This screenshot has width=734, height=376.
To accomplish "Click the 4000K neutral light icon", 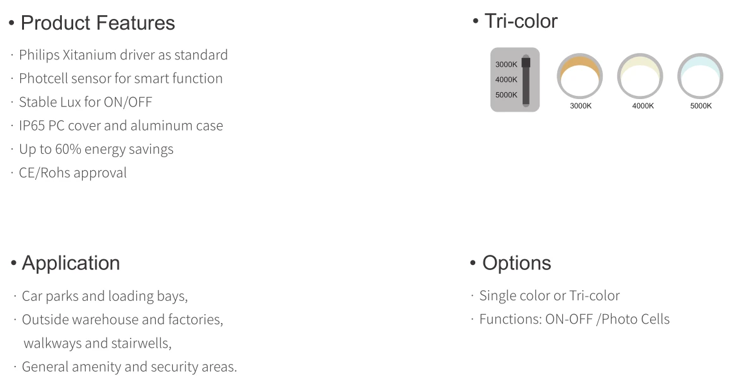I will [640, 76].
